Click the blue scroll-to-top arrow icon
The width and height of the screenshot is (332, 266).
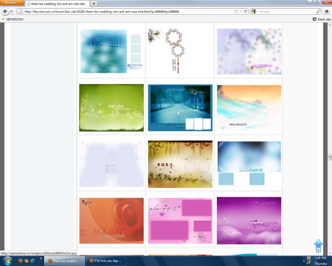pyautogui.click(x=318, y=246)
